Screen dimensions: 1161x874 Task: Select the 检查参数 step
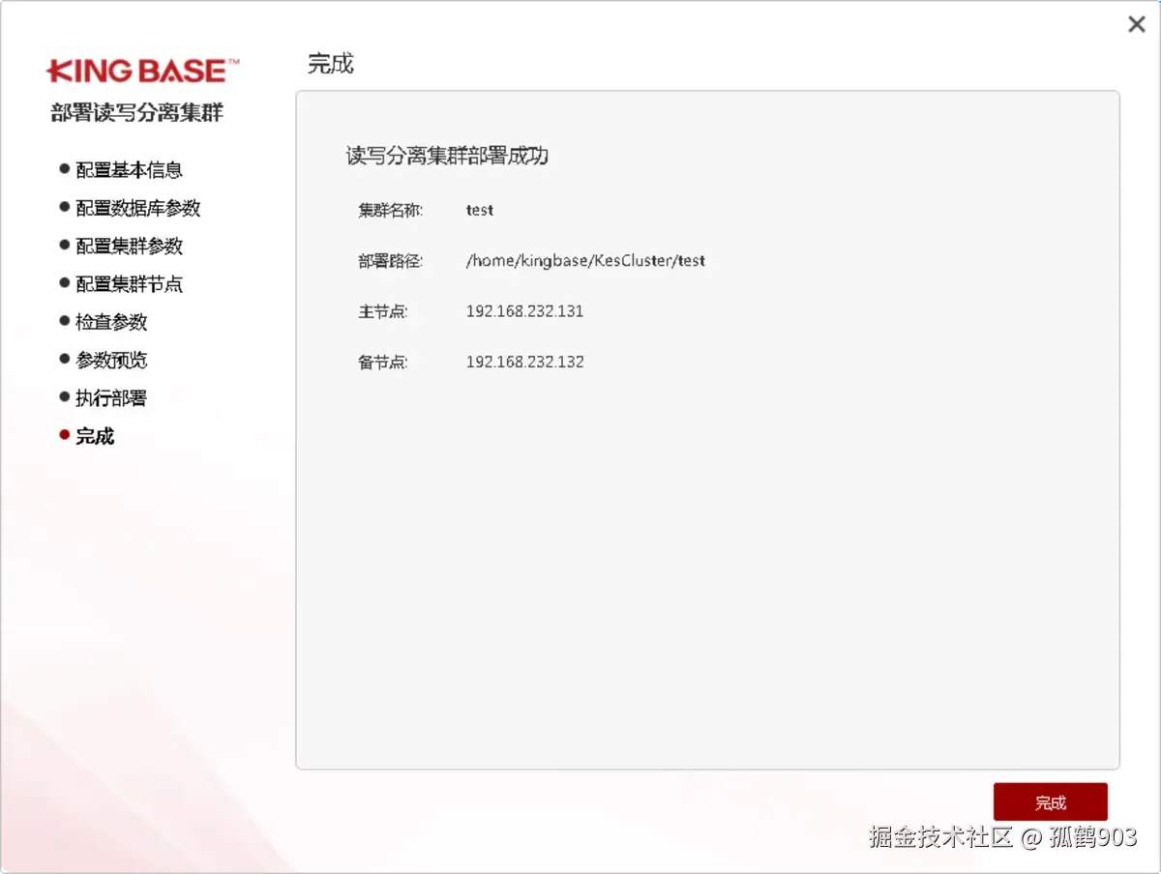point(111,322)
